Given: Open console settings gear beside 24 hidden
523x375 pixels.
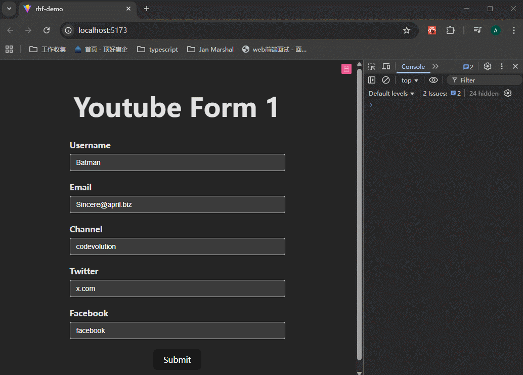Looking at the screenshot, I should pos(508,93).
